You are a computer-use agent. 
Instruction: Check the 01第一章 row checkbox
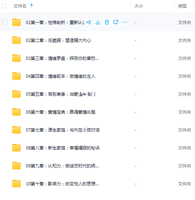pos(5,22)
